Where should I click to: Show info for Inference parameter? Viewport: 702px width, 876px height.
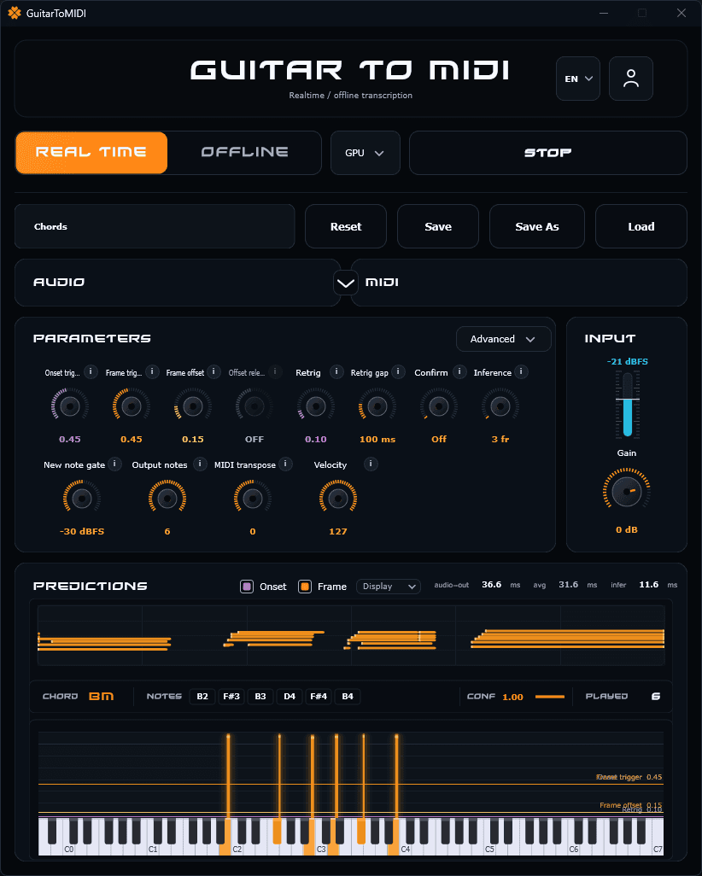[521, 371]
